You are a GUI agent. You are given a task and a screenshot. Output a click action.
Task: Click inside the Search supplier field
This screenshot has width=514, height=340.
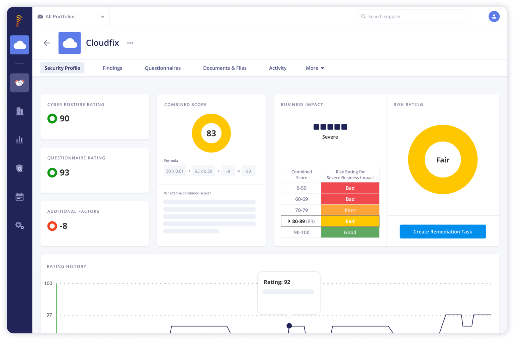(410, 16)
